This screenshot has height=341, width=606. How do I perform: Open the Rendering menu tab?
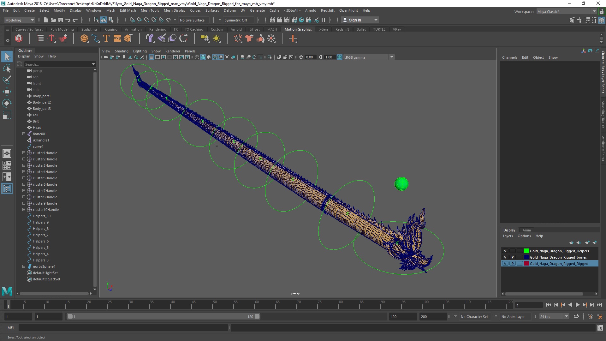158,29
